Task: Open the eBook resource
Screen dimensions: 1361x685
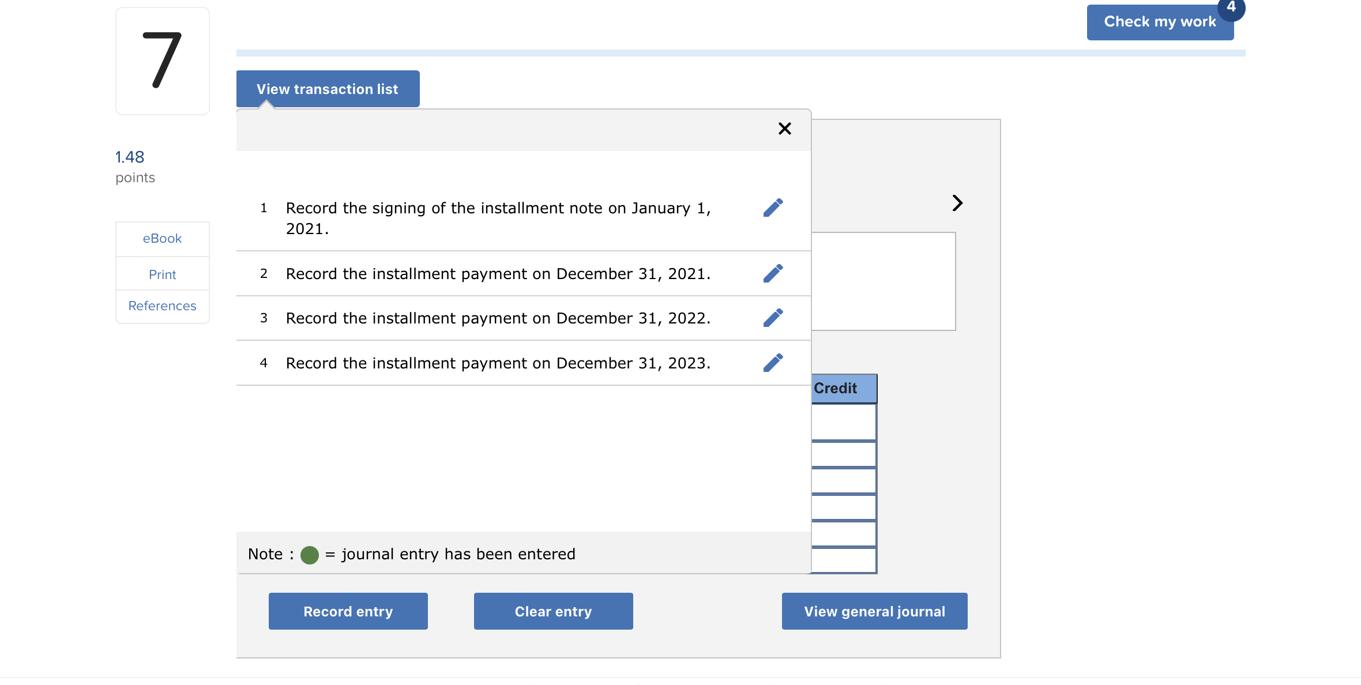Action: [162, 238]
